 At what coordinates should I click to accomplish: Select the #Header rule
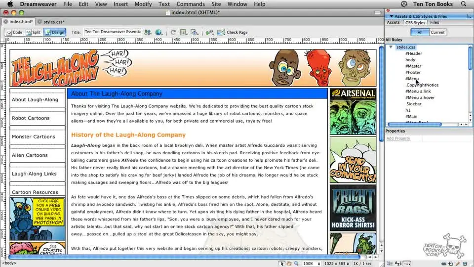coord(414,53)
